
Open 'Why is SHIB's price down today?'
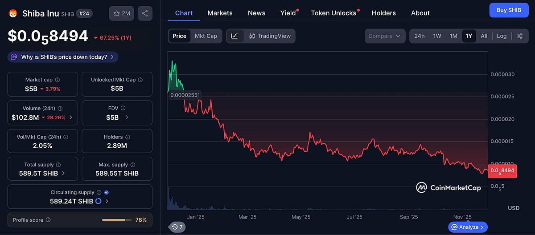click(x=63, y=57)
